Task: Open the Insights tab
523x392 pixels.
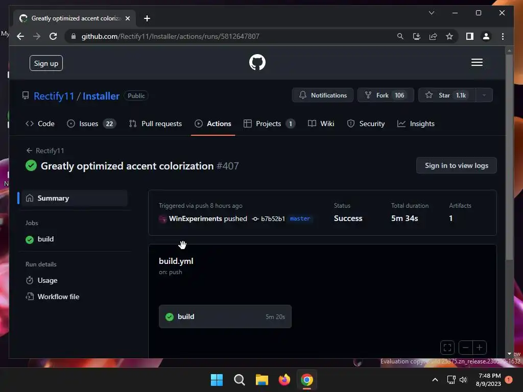Action: (x=416, y=124)
